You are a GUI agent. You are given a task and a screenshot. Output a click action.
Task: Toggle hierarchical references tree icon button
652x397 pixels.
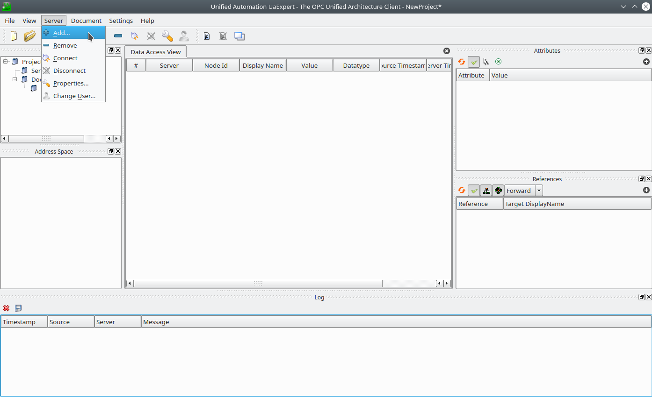486,191
